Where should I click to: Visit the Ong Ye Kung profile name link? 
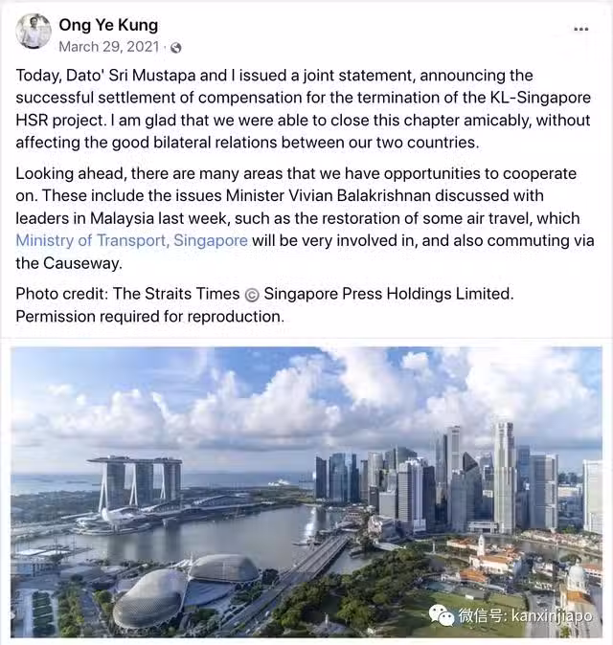[108, 25]
